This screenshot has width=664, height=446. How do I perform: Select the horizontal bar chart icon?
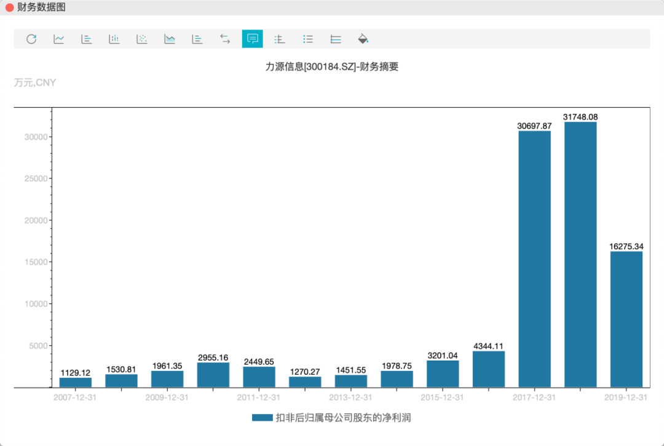pos(87,39)
